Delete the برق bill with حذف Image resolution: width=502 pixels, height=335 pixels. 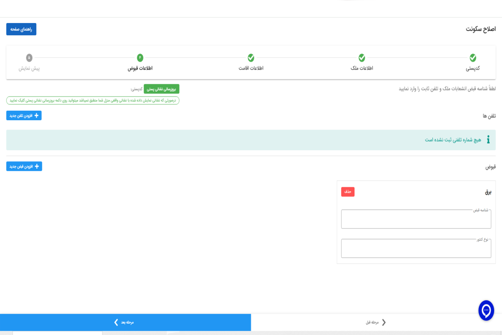[348, 192]
